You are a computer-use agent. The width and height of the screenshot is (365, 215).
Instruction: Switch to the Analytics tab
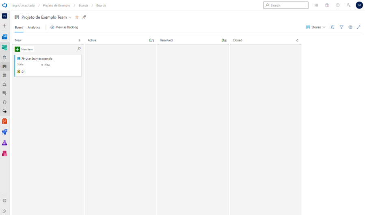(x=34, y=27)
